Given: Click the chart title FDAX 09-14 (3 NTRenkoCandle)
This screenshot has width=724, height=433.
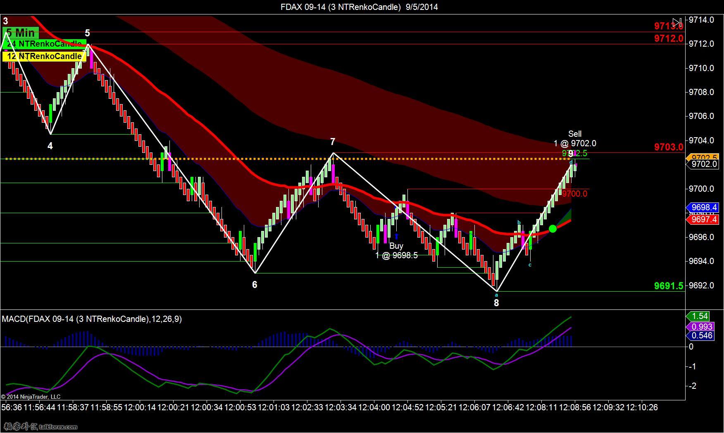Looking at the screenshot, I should (x=341, y=7).
